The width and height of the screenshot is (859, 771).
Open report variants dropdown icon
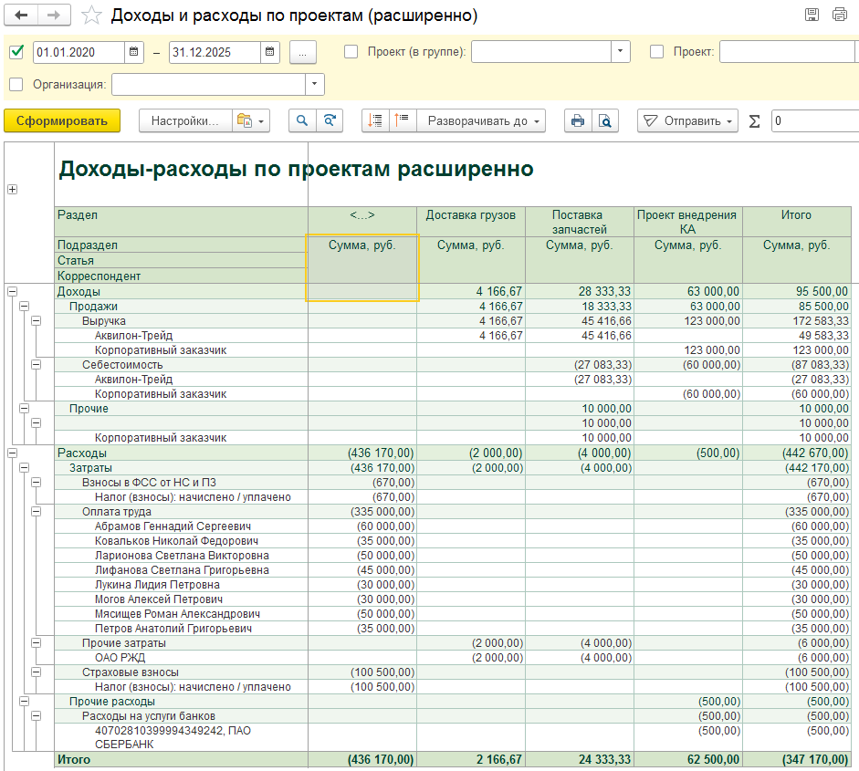pos(251,121)
